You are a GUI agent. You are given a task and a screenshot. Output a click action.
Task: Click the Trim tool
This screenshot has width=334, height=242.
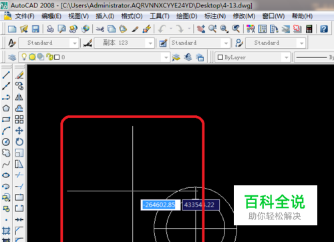[19, 175]
